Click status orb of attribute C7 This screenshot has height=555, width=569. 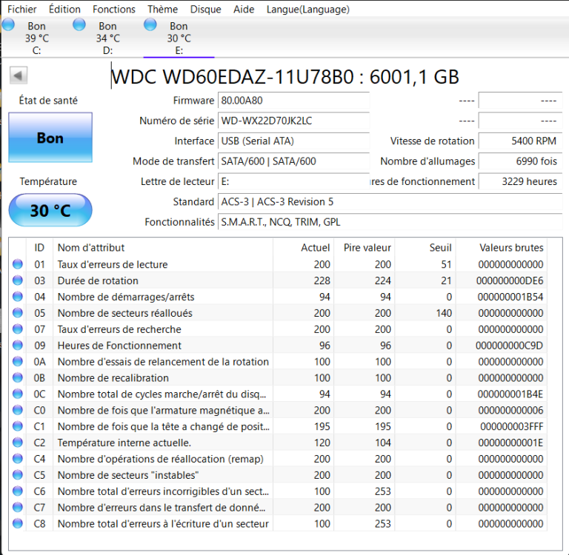coord(18,508)
